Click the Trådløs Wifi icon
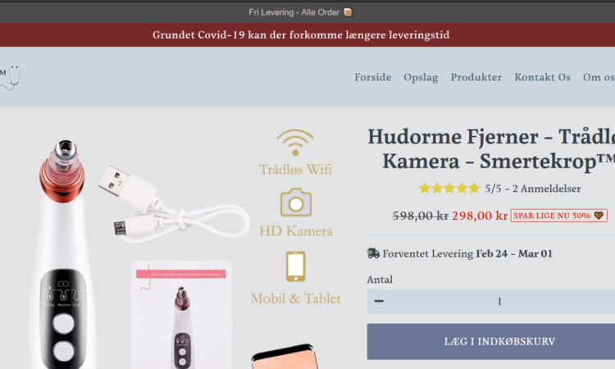615x369 pixels. (x=295, y=143)
